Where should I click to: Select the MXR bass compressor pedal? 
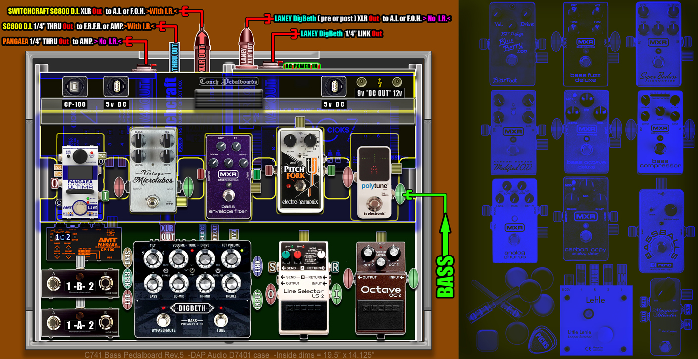click(x=660, y=132)
